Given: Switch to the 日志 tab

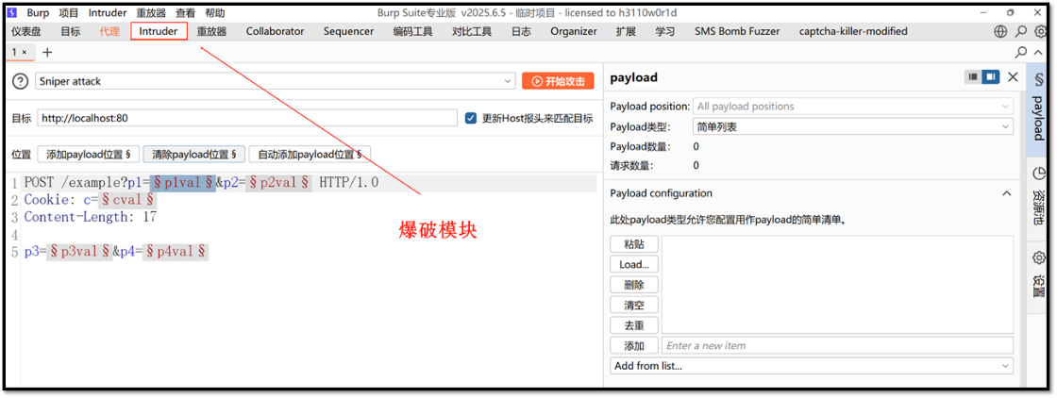Looking at the screenshot, I should (x=521, y=32).
